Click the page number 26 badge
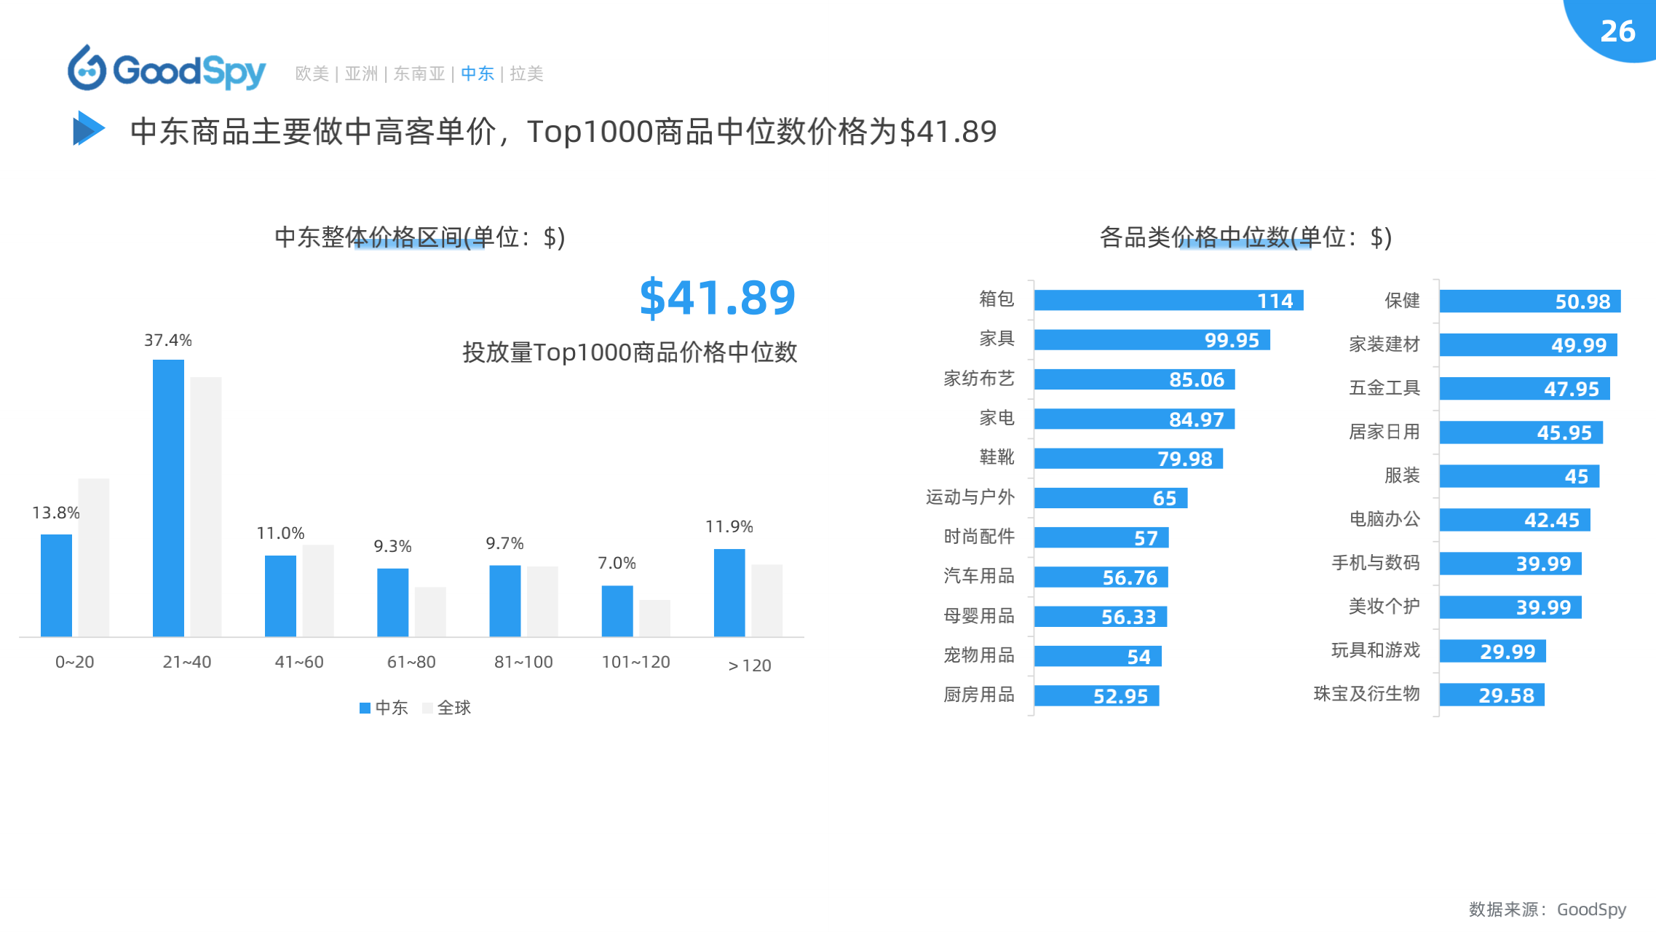 (1617, 31)
